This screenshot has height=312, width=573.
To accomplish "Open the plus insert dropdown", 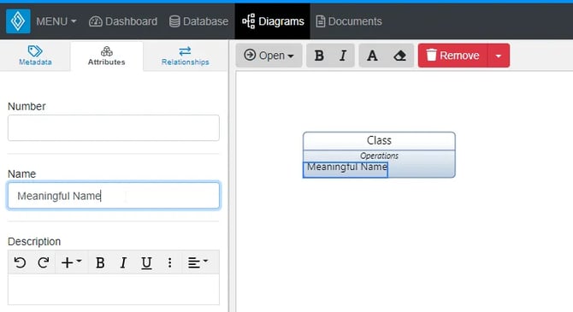I will pos(71,262).
